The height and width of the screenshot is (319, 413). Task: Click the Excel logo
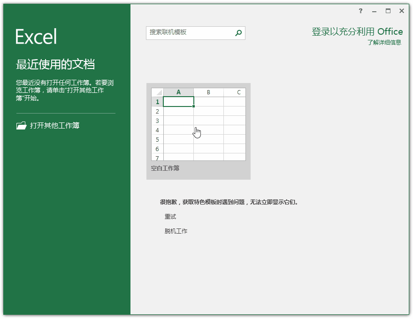(x=36, y=35)
